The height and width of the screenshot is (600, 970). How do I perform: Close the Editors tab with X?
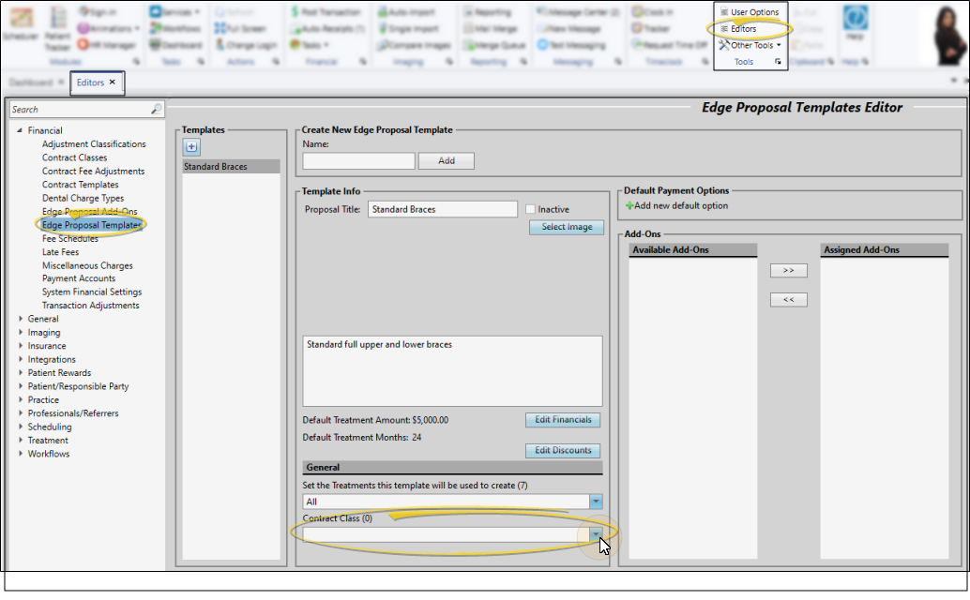coord(113,82)
